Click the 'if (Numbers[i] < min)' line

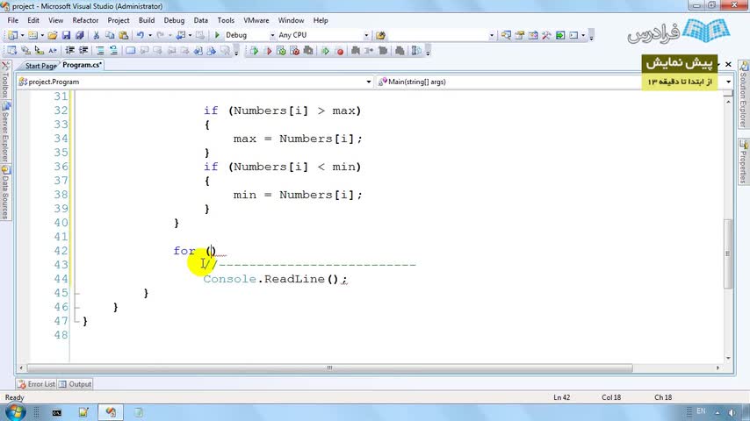tap(282, 167)
